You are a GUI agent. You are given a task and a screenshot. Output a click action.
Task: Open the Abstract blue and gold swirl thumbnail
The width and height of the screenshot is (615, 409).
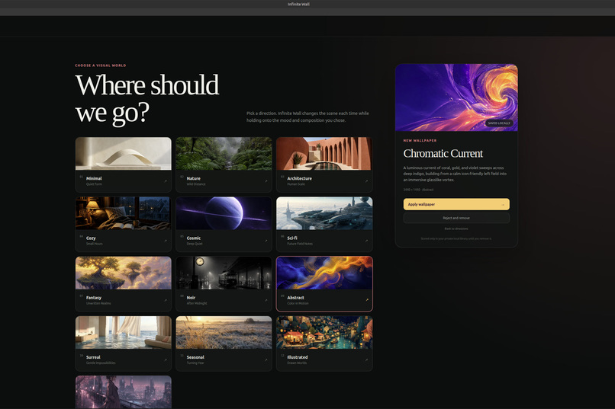coord(324,273)
